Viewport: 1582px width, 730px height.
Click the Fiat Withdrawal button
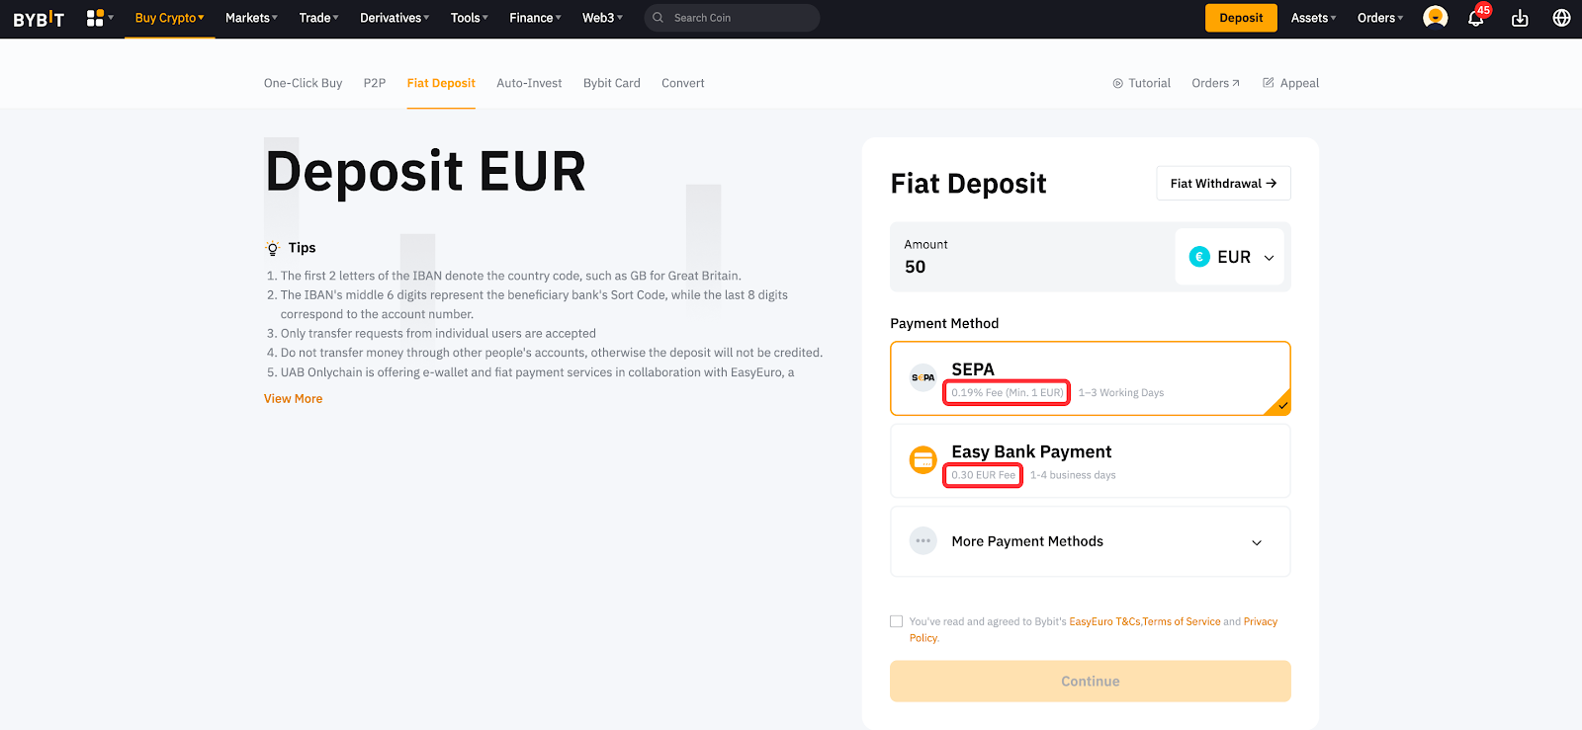point(1223,184)
